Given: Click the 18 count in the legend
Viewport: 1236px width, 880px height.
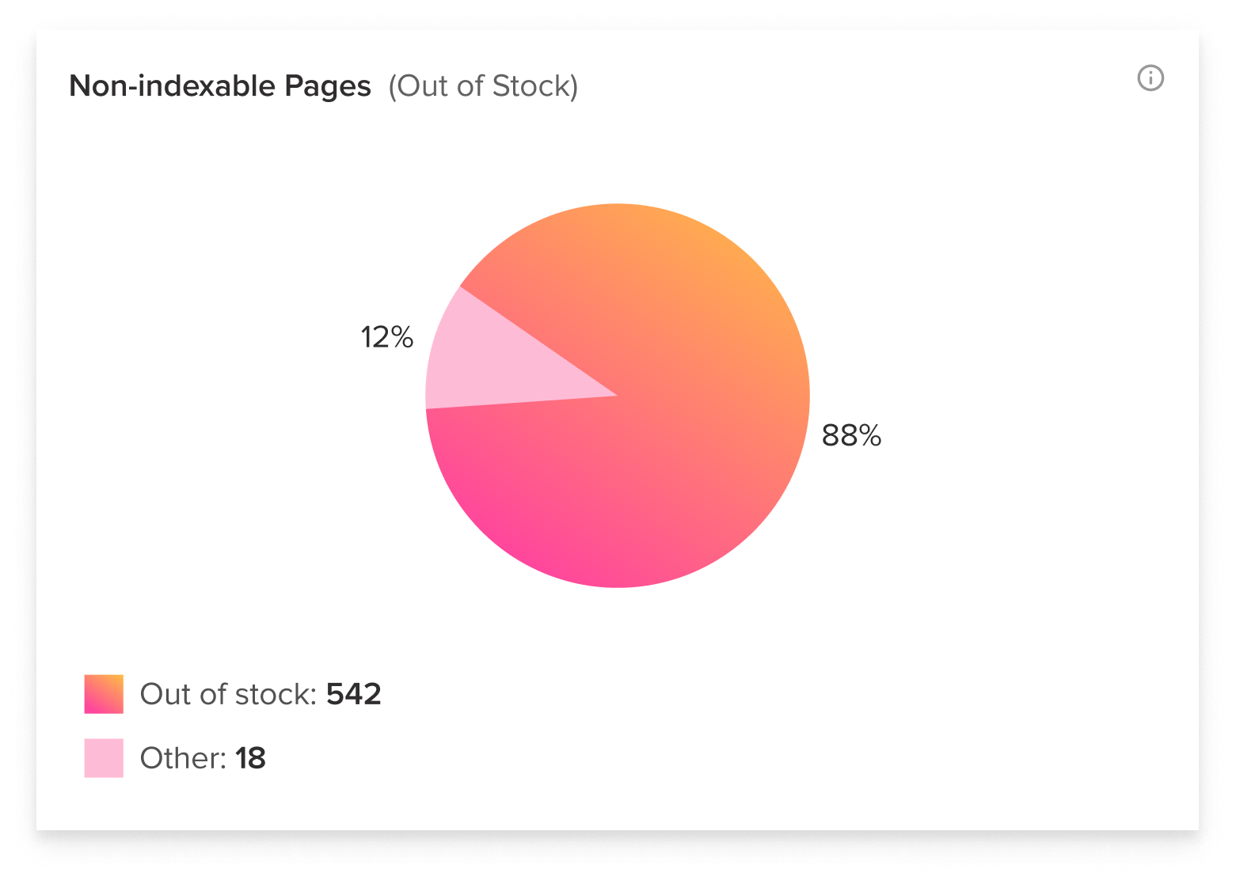Looking at the screenshot, I should [250, 758].
